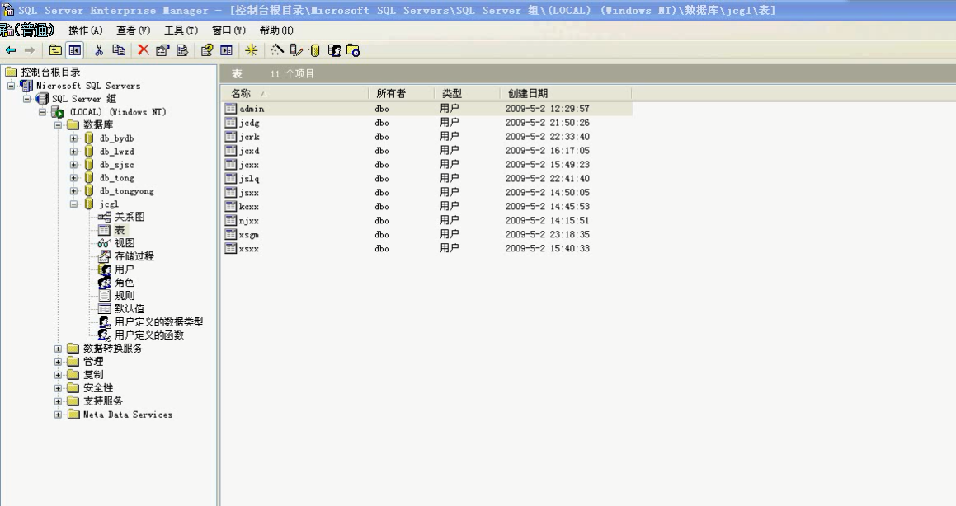Select the 用户定义的数据类型 node
This screenshot has height=506, width=956.
(x=158, y=322)
